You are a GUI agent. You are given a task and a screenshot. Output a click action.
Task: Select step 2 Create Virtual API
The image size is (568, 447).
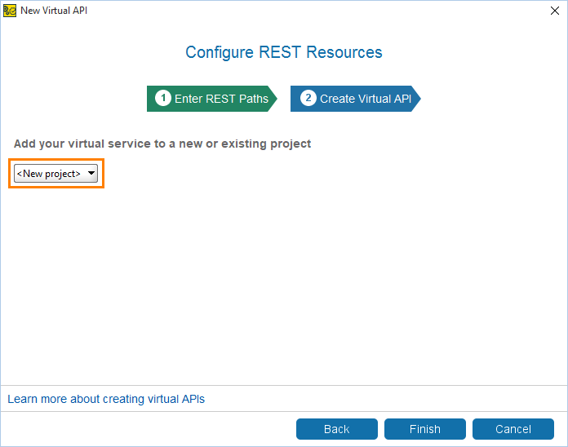point(355,99)
